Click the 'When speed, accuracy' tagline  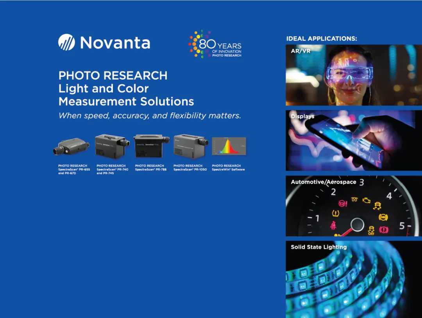pos(150,116)
